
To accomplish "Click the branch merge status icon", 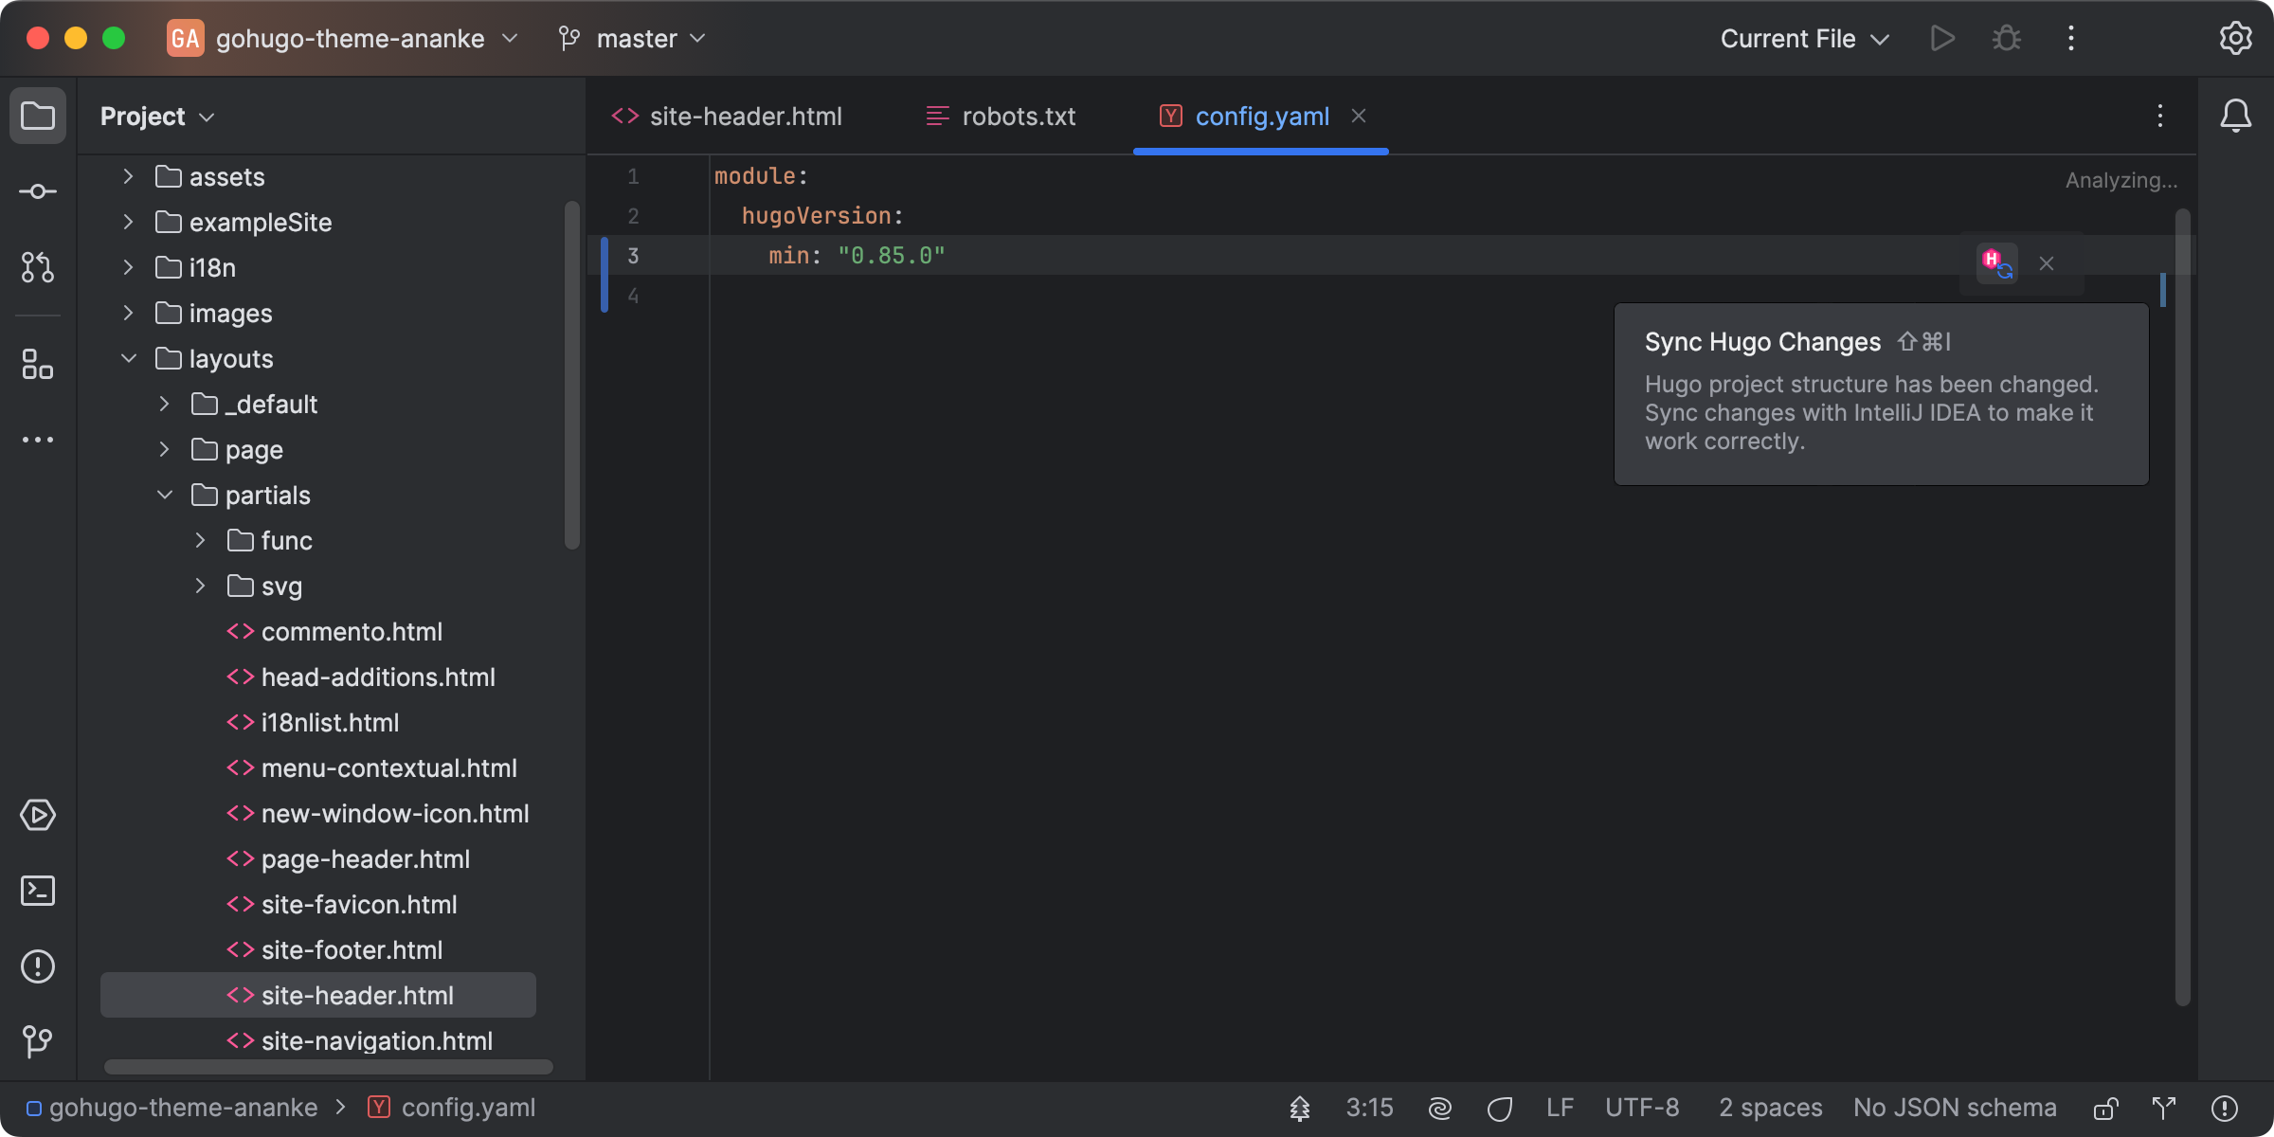I will 2164,1108.
